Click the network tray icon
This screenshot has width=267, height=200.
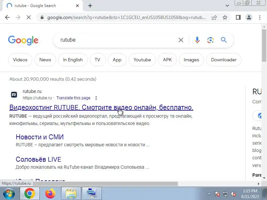click(x=225, y=194)
